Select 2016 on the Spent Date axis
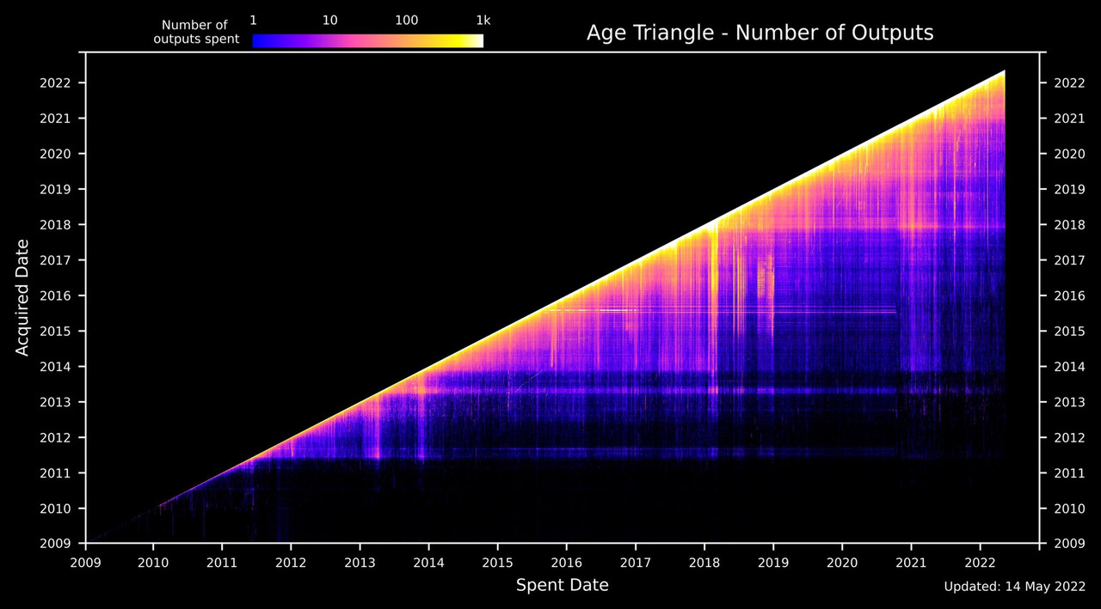This screenshot has width=1101, height=609. 566,562
